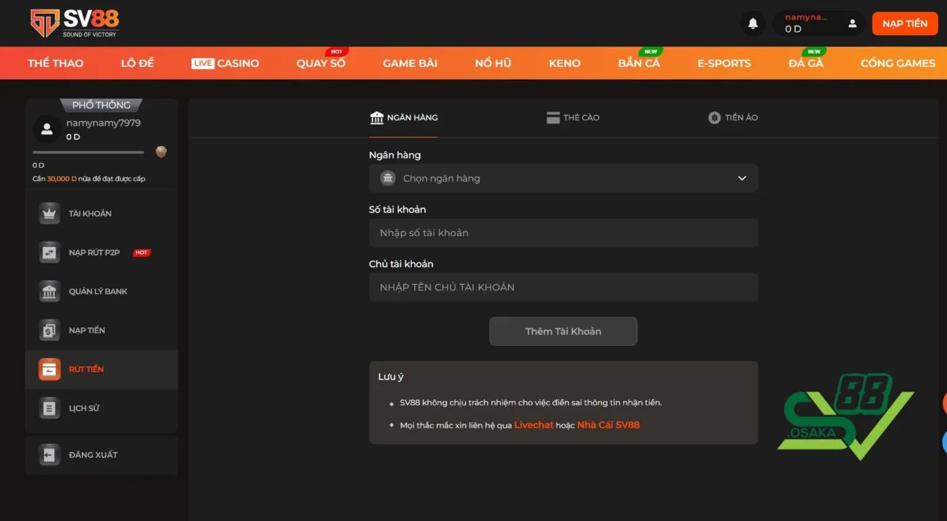Click the bank icon inside the bank dropdown
The width and height of the screenshot is (947, 521).
click(x=388, y=178)
